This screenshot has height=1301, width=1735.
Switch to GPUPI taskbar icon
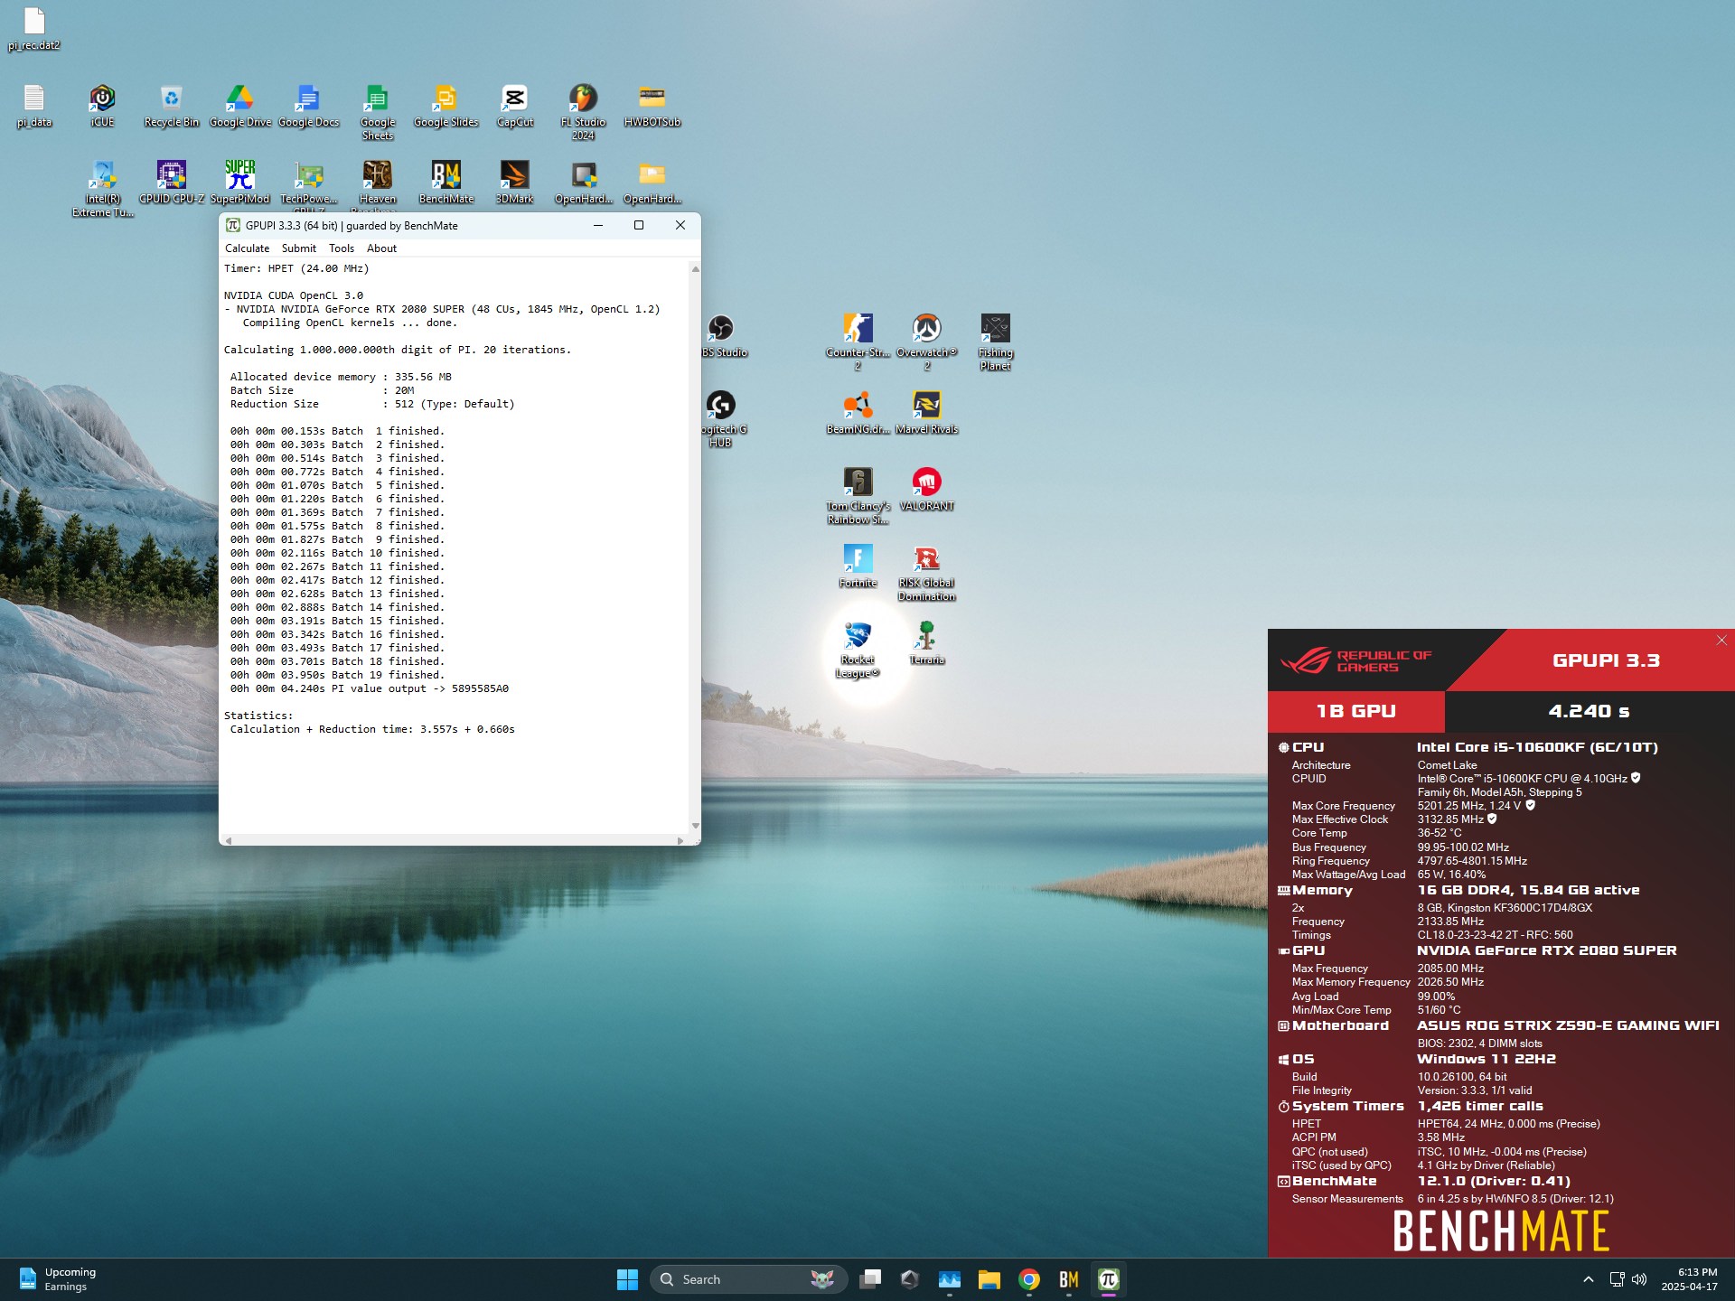1109,1279
